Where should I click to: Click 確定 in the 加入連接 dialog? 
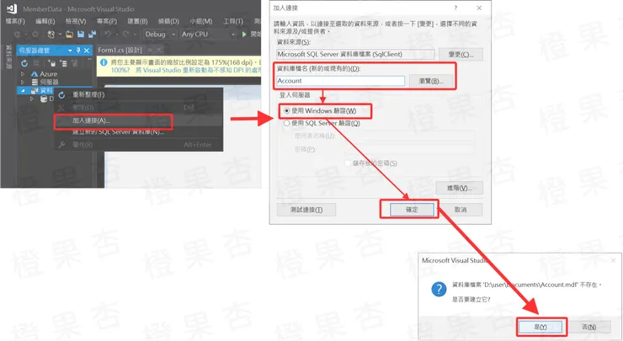point(412,210)
